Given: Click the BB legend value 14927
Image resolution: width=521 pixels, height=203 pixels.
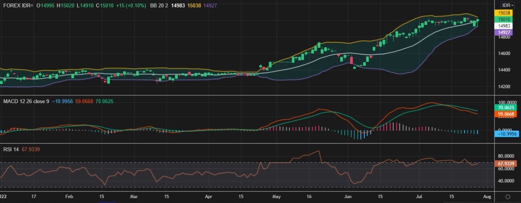Looking at the screenshot, I should (210, 5).
